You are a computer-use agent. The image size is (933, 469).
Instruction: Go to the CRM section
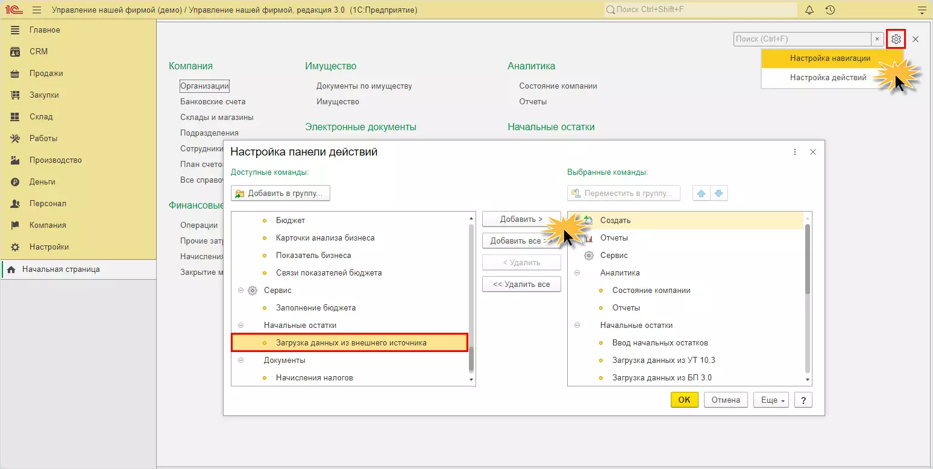click(x=39, y=51)
